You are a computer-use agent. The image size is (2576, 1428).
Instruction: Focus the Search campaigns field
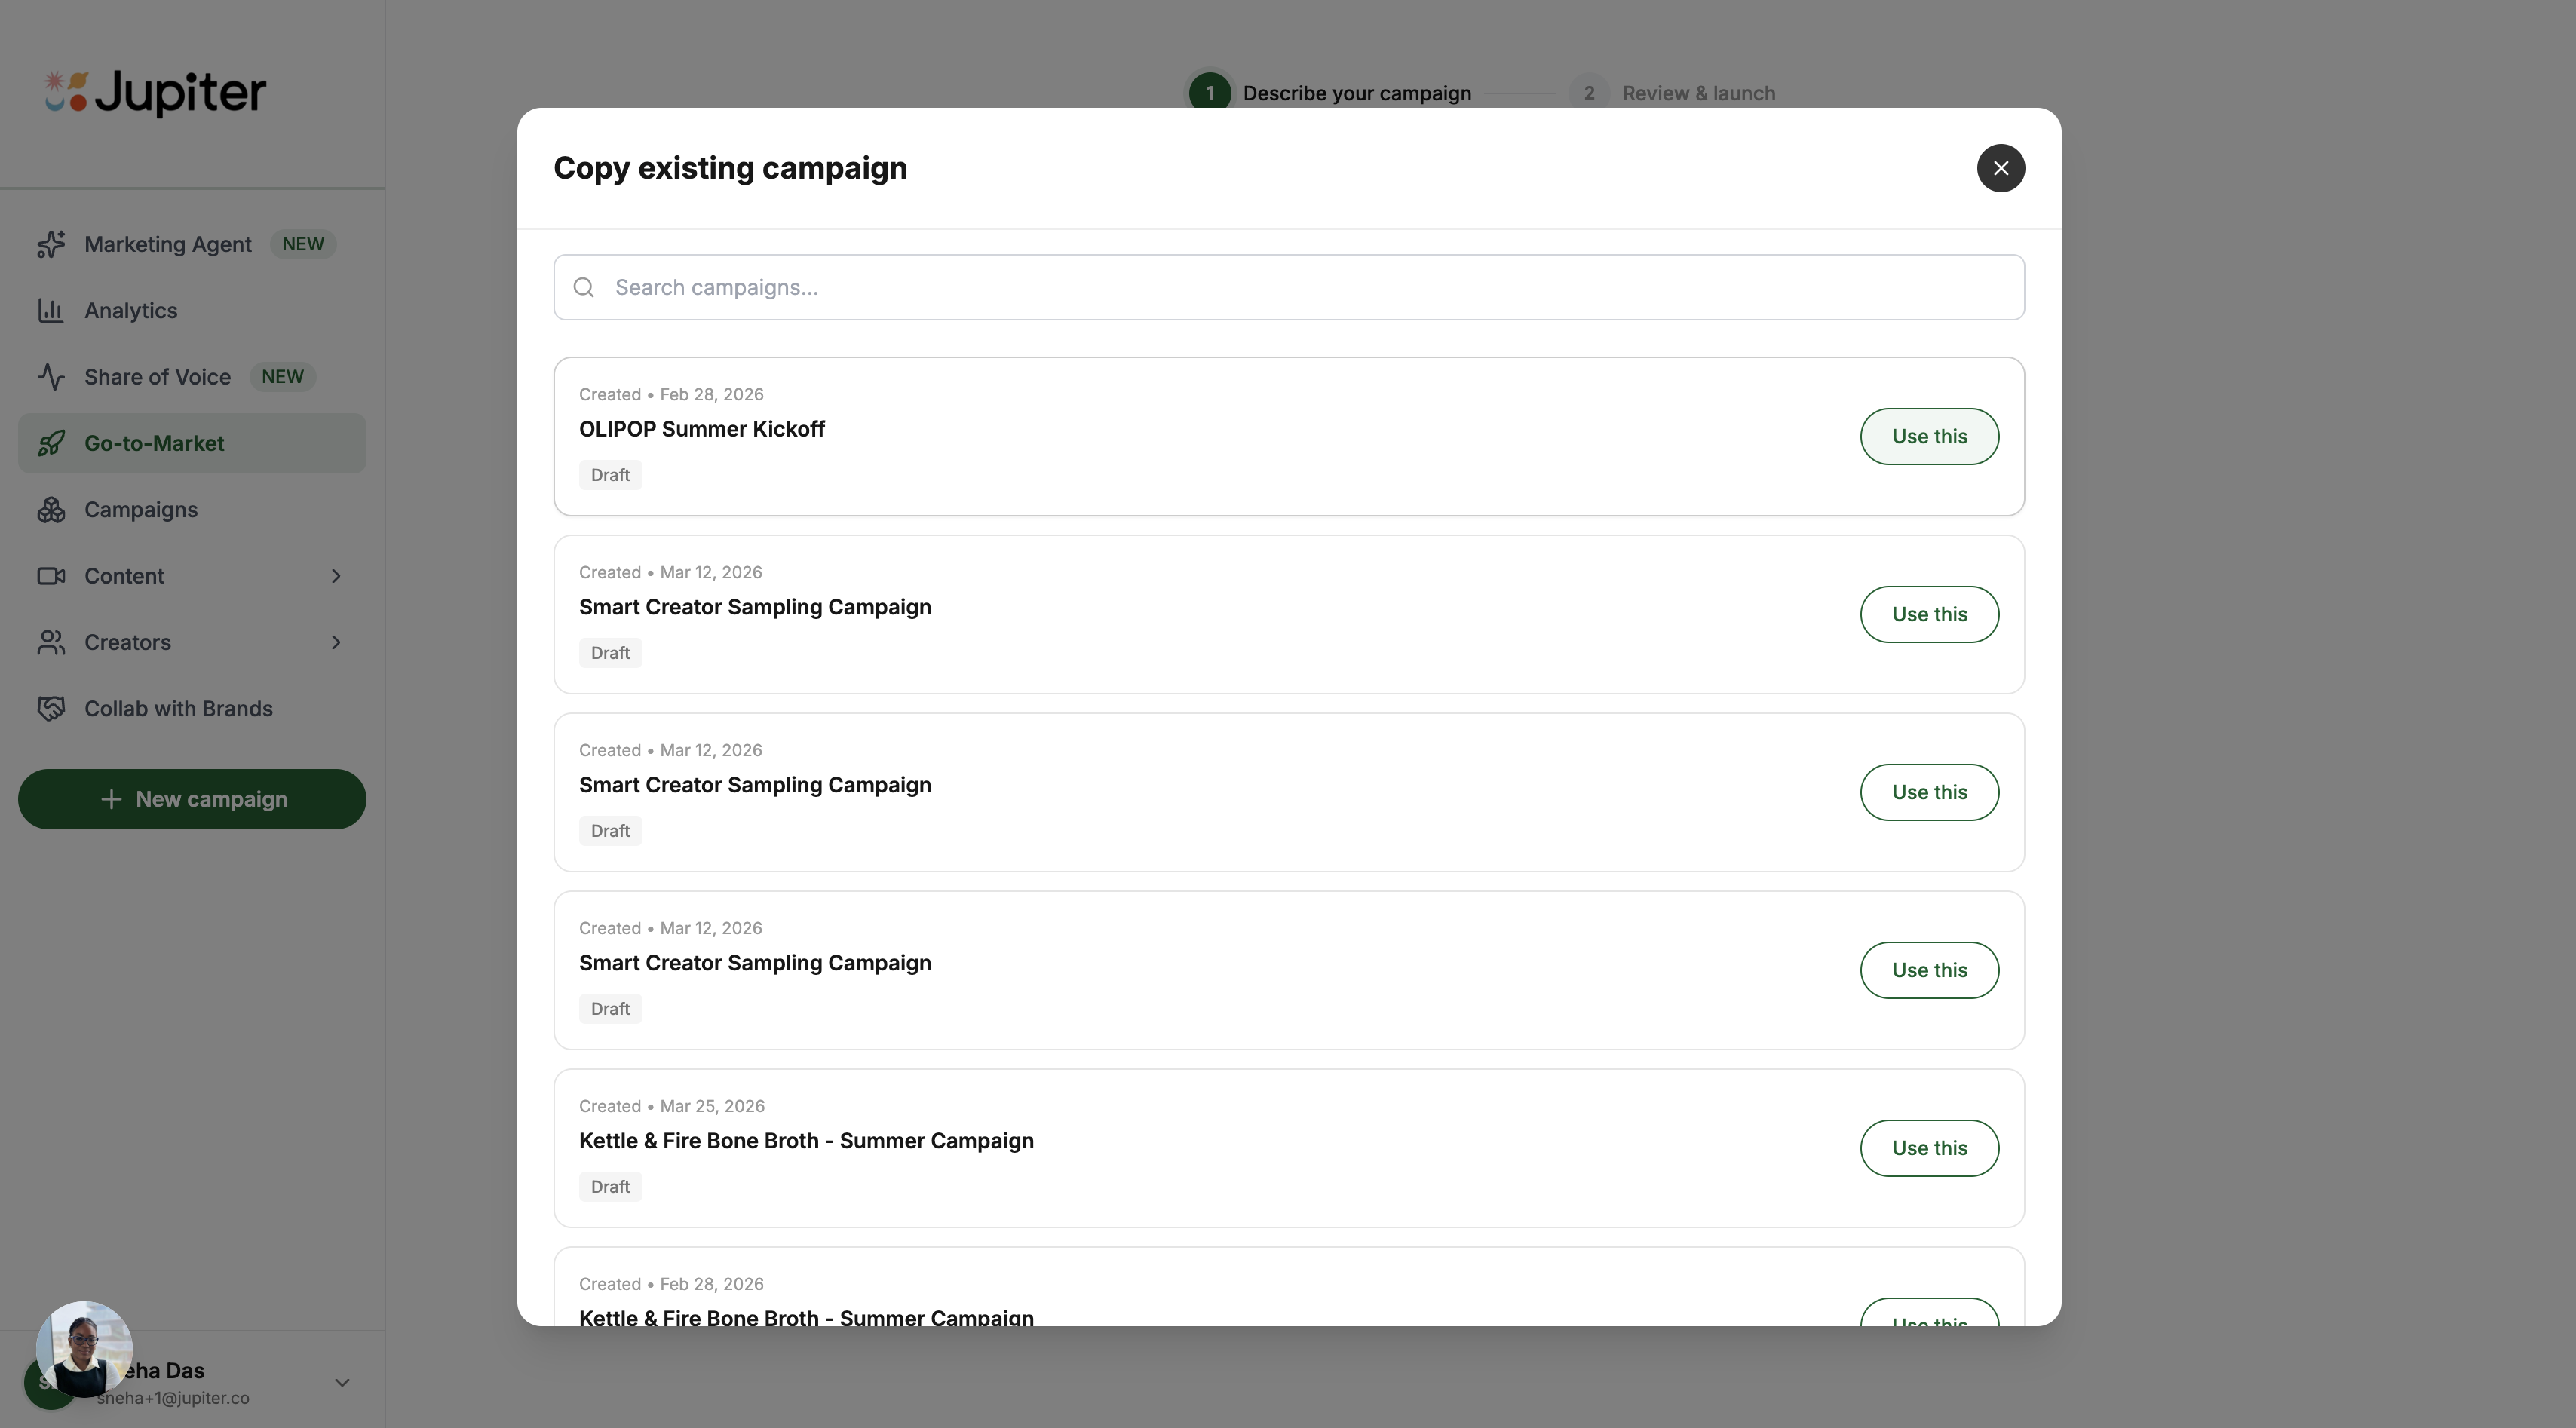click(1300, 288)
